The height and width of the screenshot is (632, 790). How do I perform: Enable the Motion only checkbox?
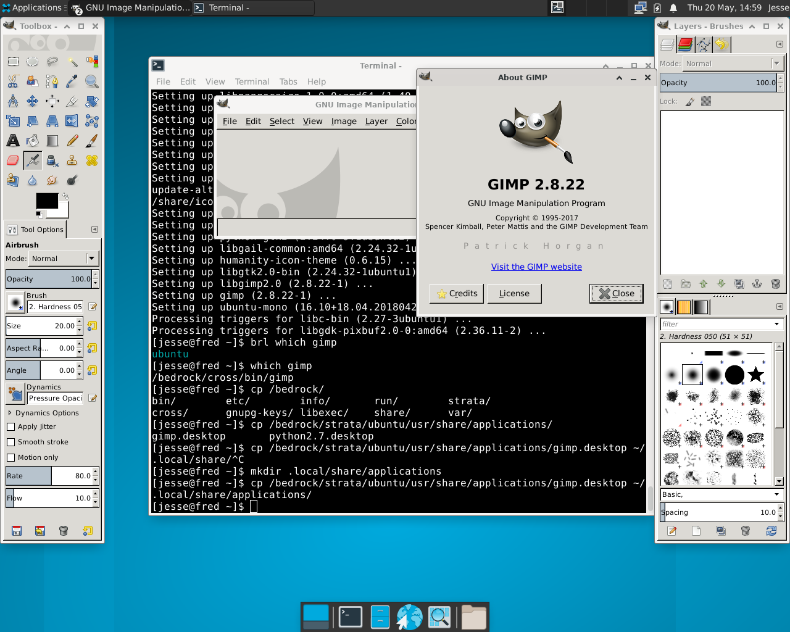point(10,457)
